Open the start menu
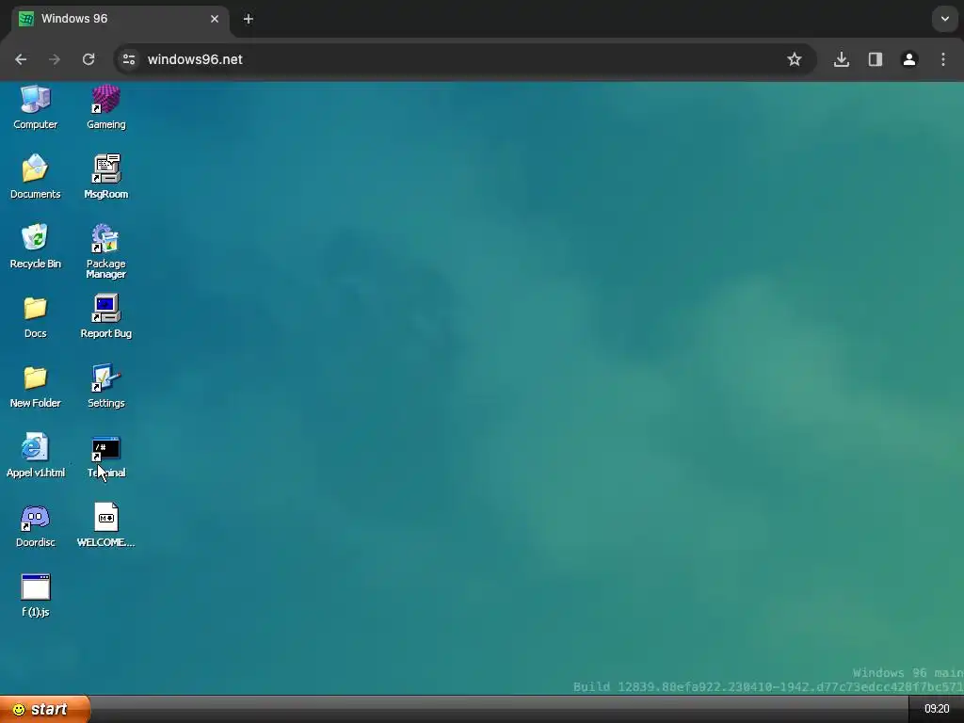The image size is (964, 723). tap(45, 709)
